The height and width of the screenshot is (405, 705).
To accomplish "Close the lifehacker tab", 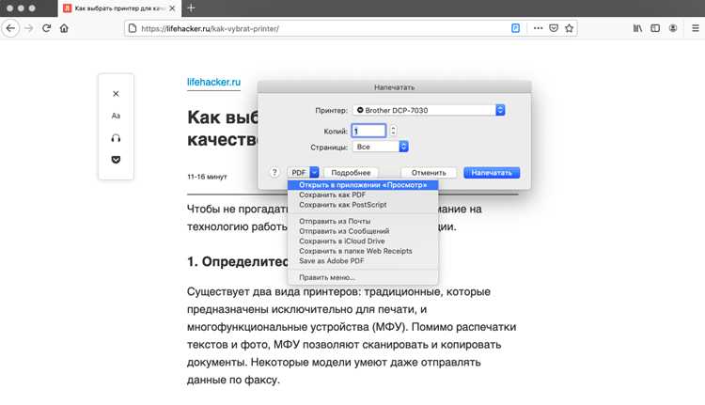I will (172, 8).
